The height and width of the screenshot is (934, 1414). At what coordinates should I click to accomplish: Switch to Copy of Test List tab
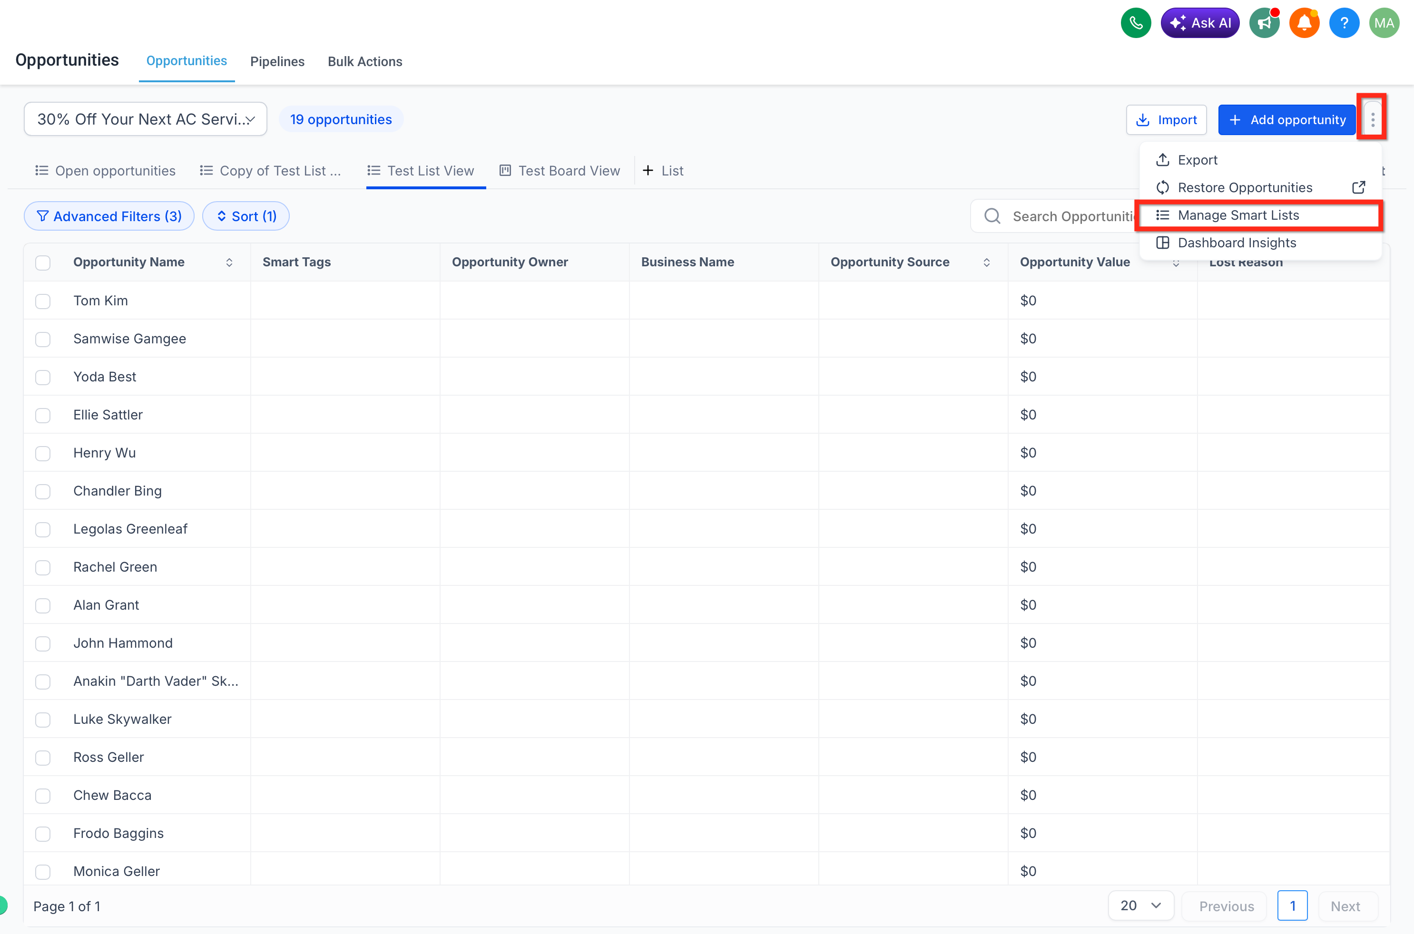tap(271, 171)
